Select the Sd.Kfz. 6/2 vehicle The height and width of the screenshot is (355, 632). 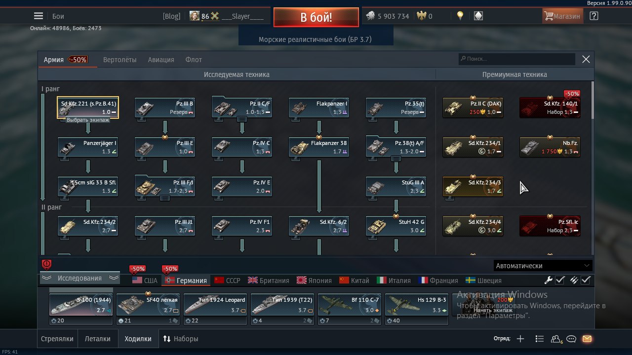(319, 226)
